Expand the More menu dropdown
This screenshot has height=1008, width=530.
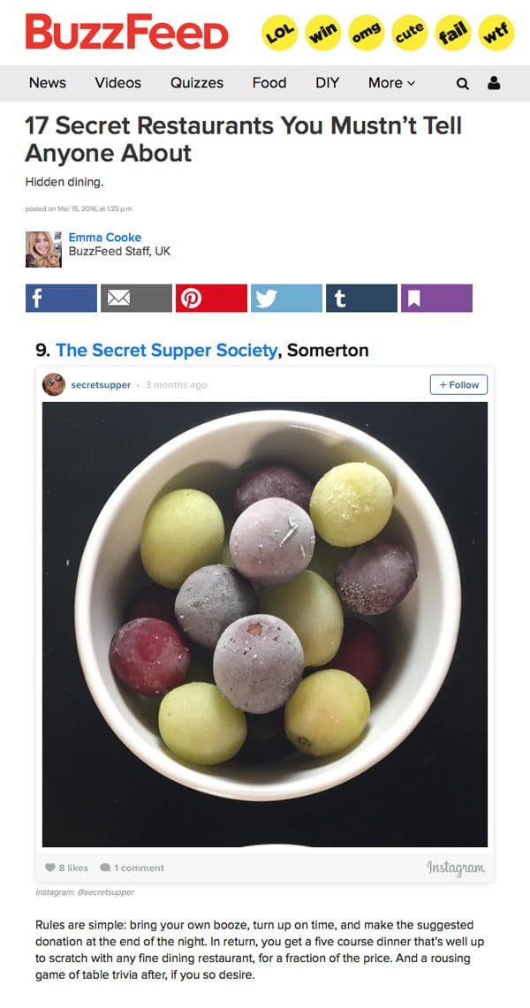click(391, 83)
